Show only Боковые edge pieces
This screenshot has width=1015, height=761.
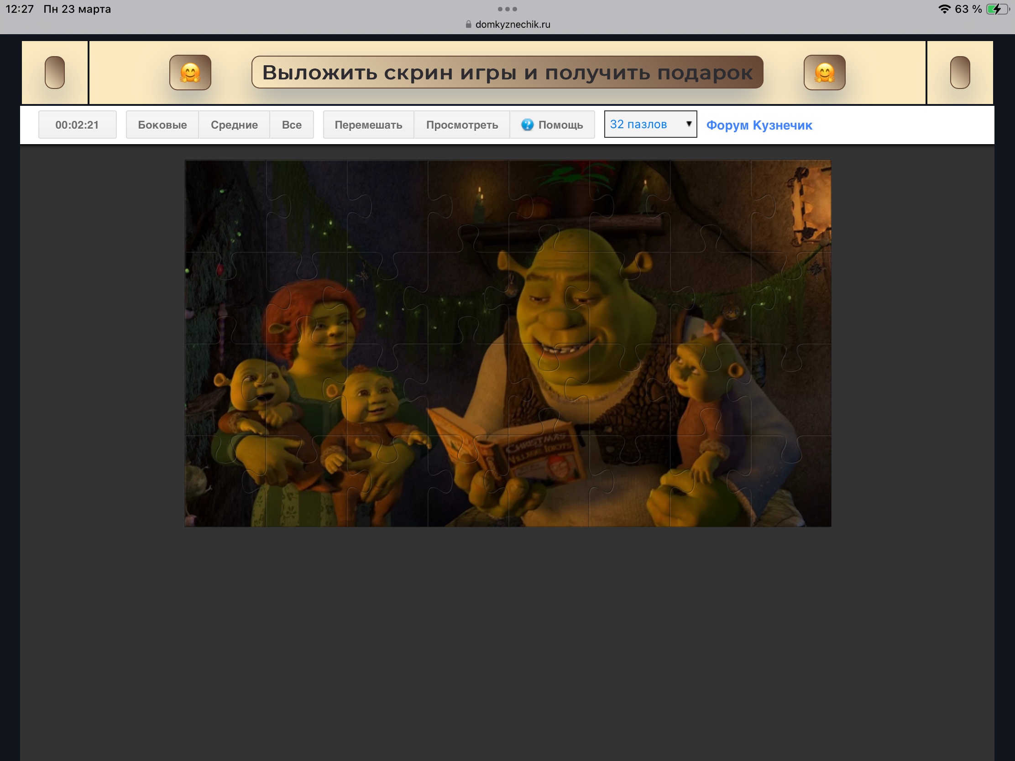coord(162,125)
